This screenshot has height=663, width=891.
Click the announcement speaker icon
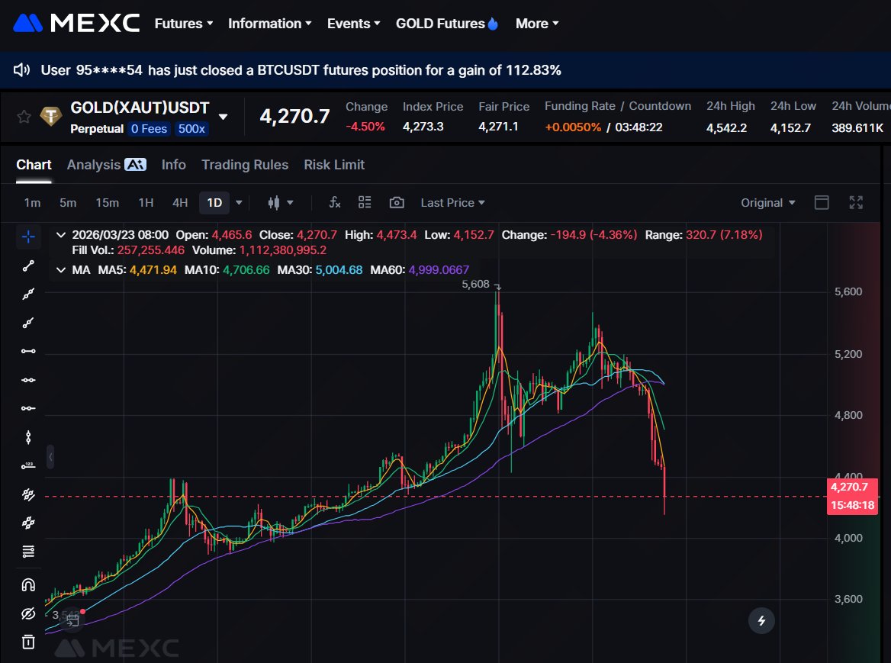click(21, 70)
